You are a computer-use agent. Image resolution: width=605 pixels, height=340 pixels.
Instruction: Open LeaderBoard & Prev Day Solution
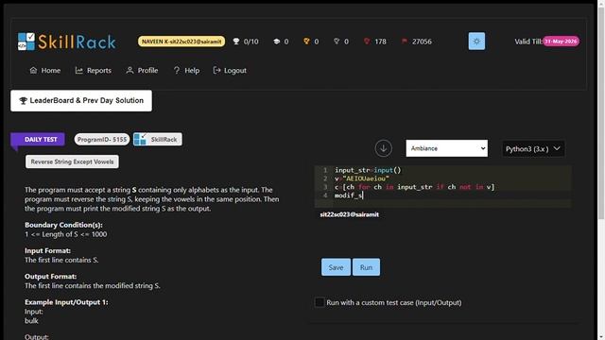coord(81,101)
